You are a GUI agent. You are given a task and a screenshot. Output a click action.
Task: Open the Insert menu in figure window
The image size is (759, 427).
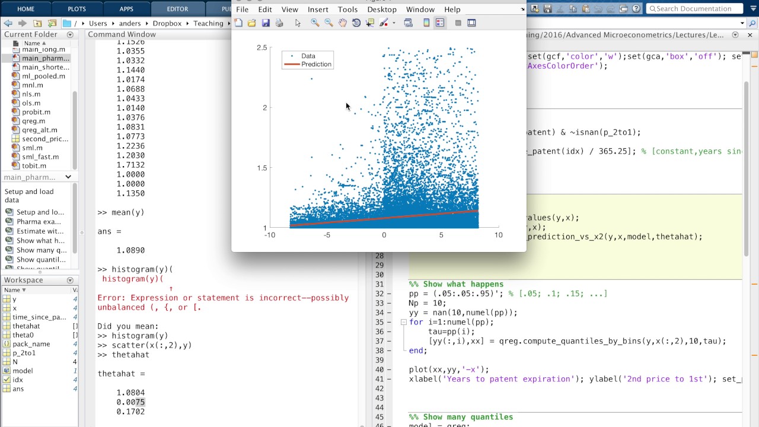click(318, 9)
